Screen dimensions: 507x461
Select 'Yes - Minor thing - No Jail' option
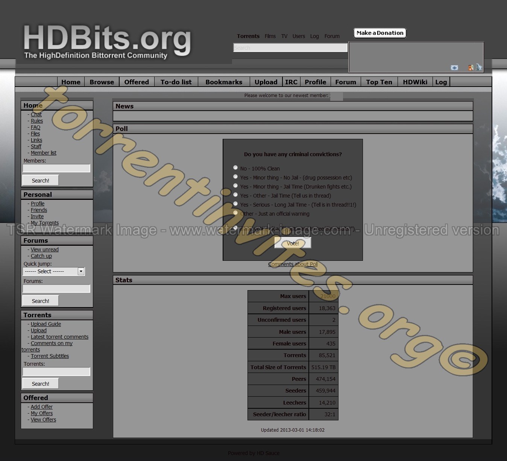(x=235, y=176)
